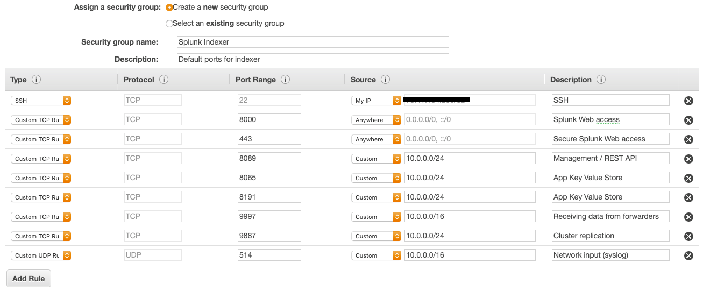Open the Anywhere source dropdown for port 8000
The width and height of the screenshot is (703, 291).
376,120
